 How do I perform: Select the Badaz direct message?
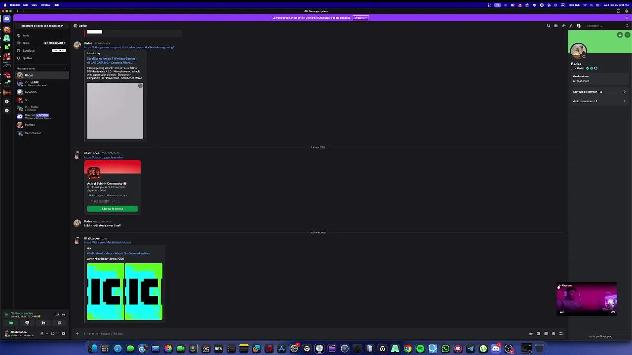click(x=42, y=75)
